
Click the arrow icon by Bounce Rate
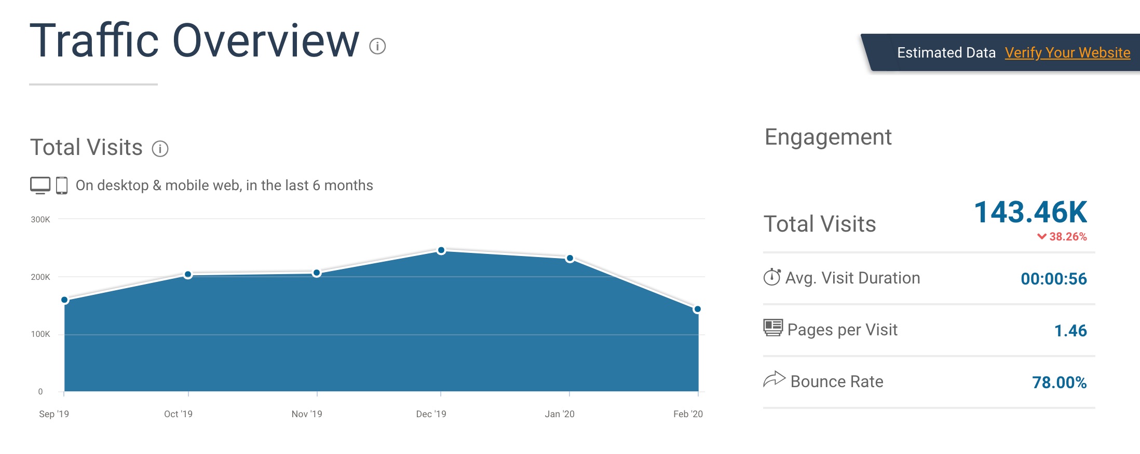tap(774, 379)
